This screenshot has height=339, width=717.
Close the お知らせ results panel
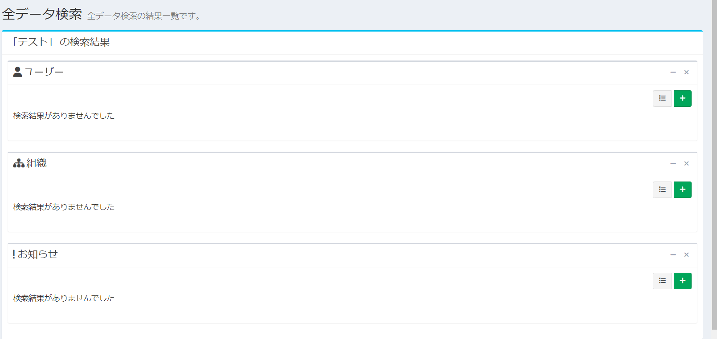click(x=686, y=255)
